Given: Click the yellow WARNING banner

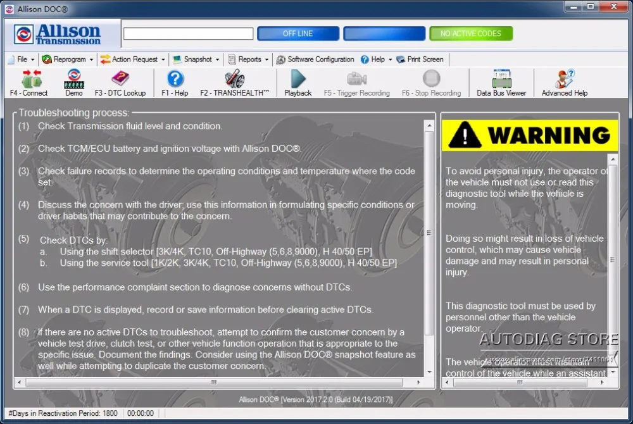Looking at the screenshot, I should click(530, 135).
